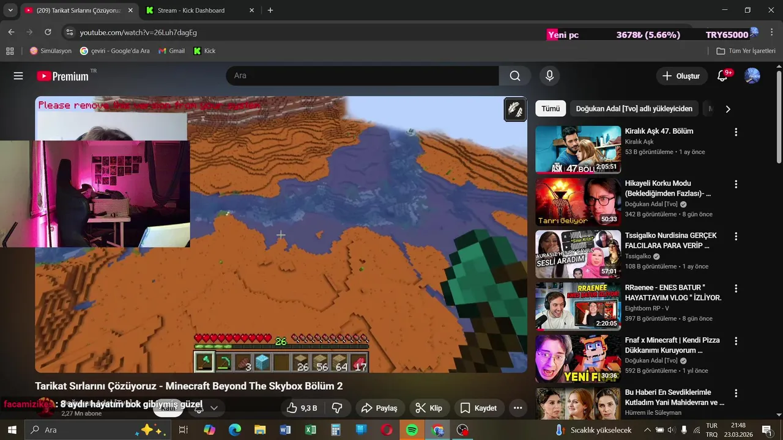Open more options for Tssigalko Nurdisina video

coord(736,236)
